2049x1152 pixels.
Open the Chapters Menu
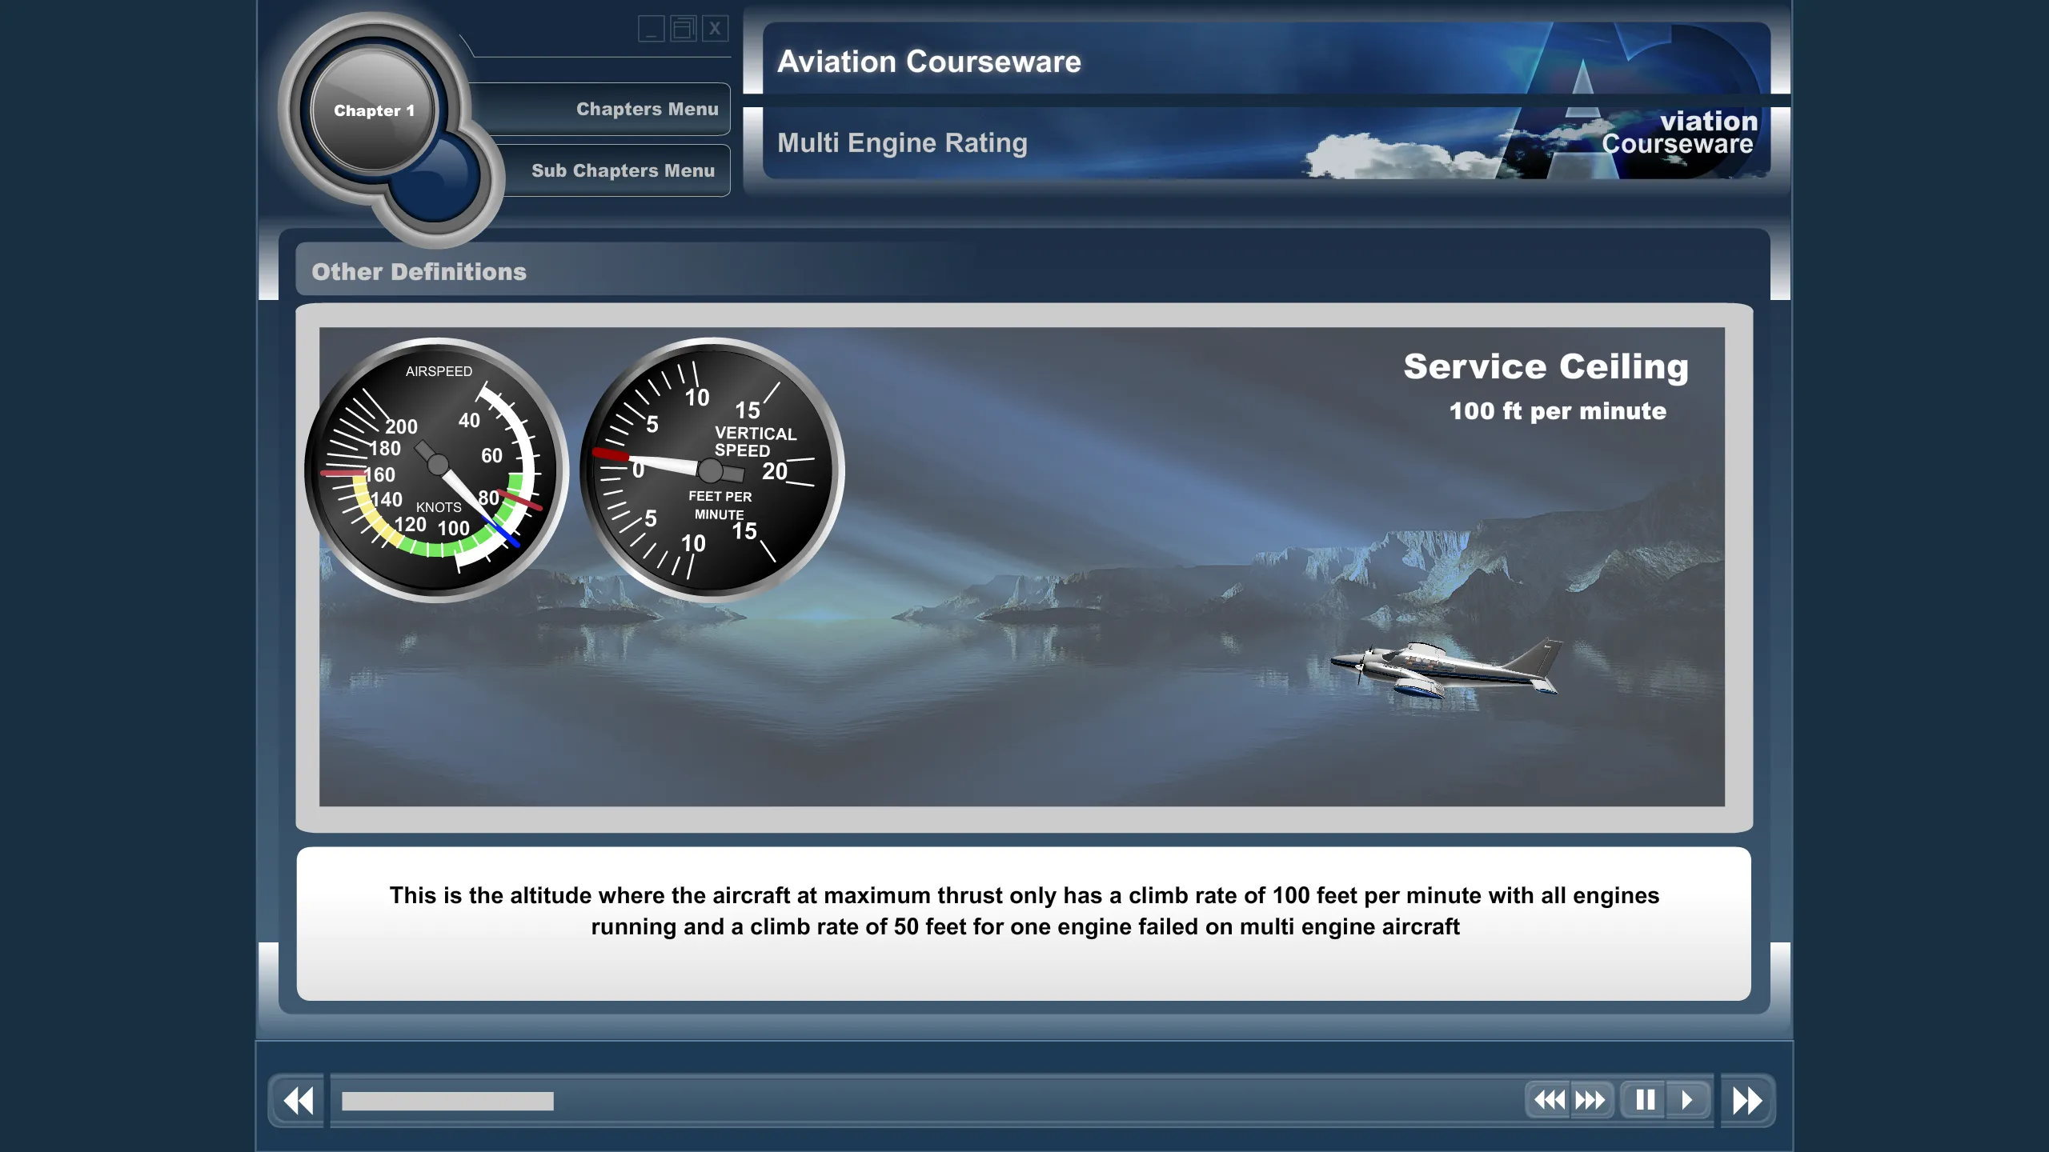(x=647, y=109)
